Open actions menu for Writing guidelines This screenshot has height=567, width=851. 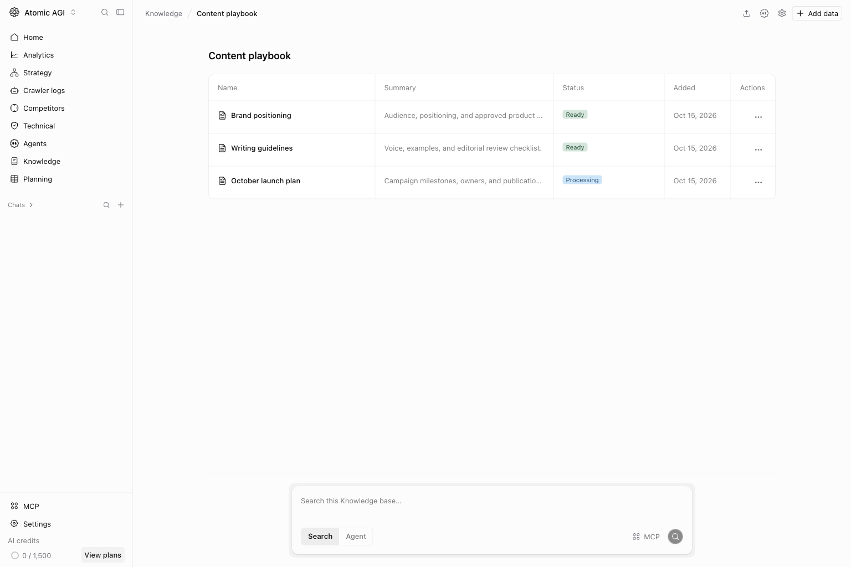tap(758, 150)
